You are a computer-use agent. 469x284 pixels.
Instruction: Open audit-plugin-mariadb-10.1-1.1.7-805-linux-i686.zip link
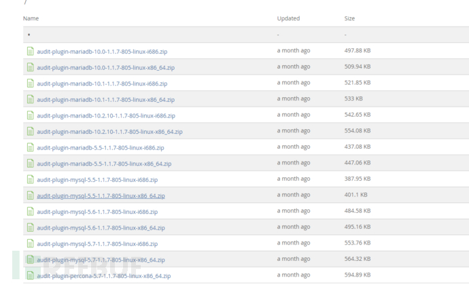[102, 84]
